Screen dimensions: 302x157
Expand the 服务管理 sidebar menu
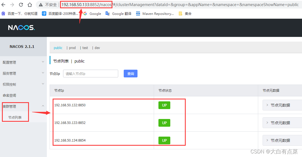(23, 73)
